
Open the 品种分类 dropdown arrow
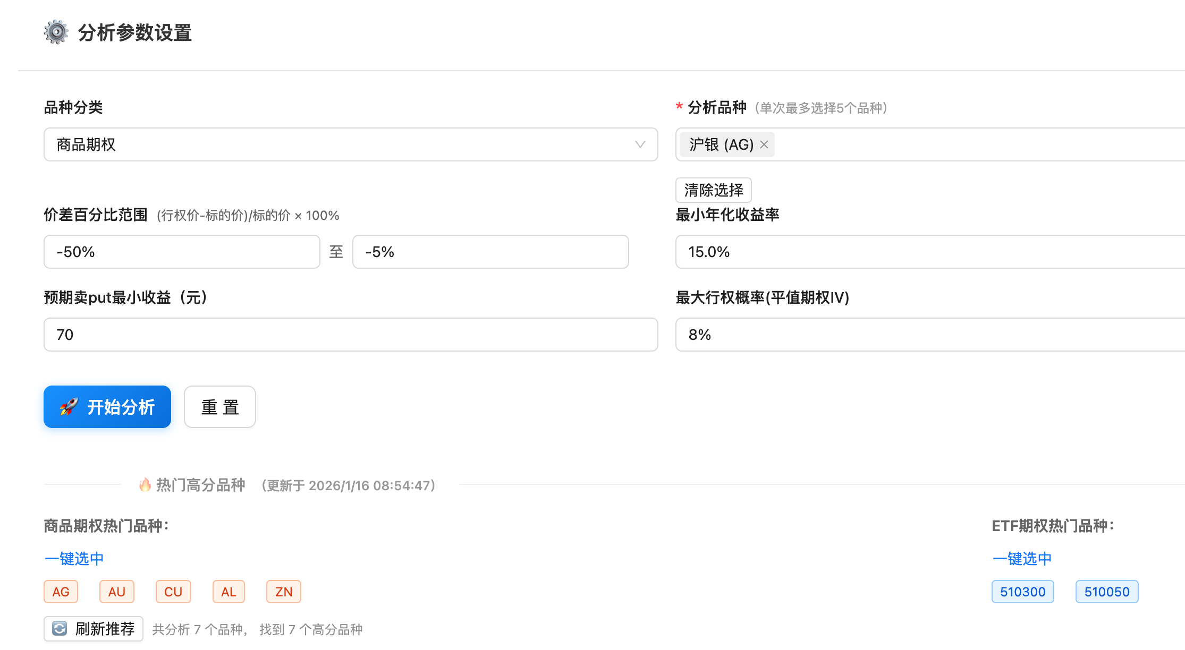640,144
